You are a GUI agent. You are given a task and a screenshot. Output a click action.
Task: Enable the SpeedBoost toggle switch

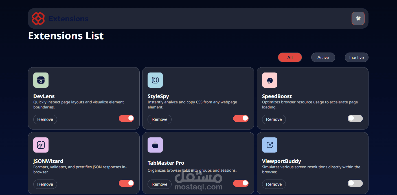355,118
